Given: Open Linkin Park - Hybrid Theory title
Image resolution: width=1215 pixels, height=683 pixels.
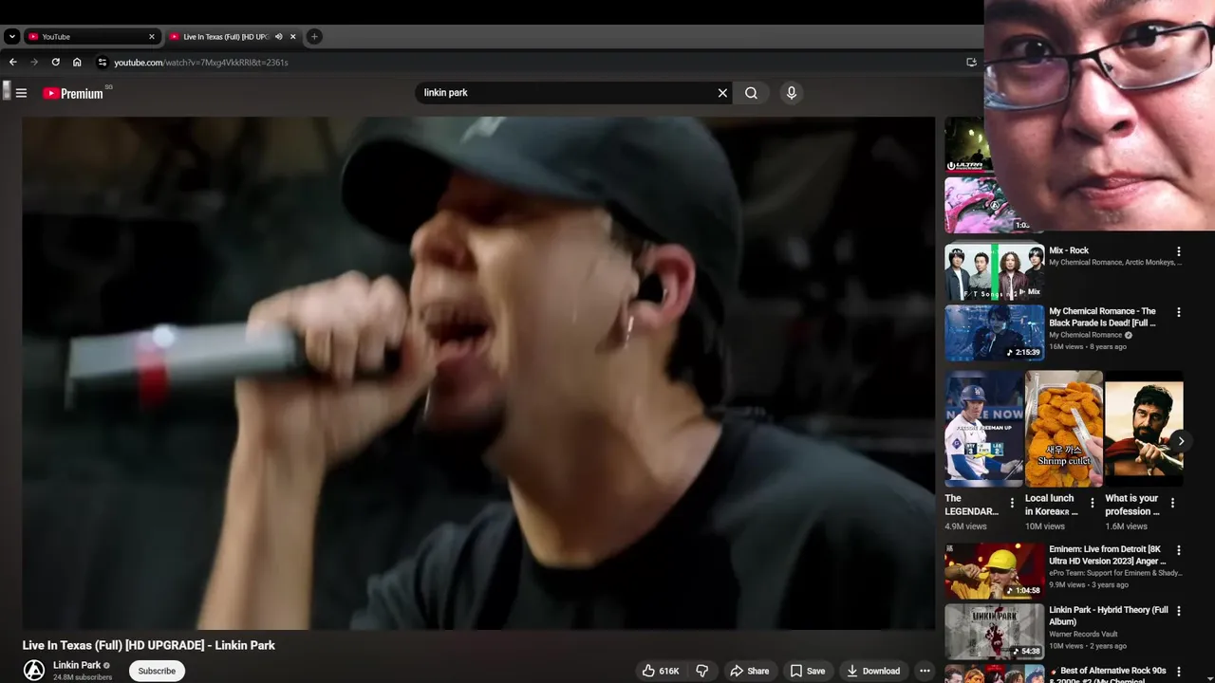Looking at the screenshot, I should [x=1109, y=616].
